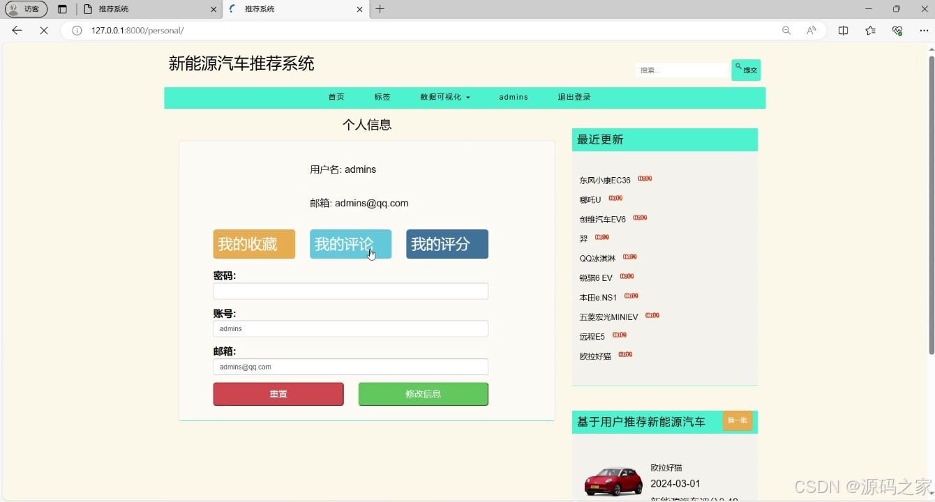Open the browser ellipsis settings menu
Screen dimensions: 935x502
click(924, 31)
